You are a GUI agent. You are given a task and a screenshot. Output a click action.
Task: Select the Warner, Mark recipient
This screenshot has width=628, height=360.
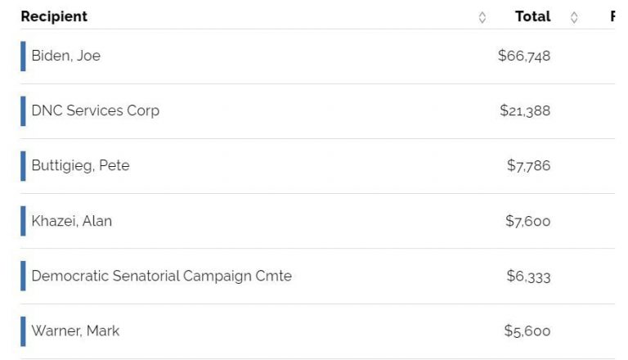tap(75, 331)
